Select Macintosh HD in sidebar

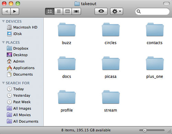click(22, 27)
